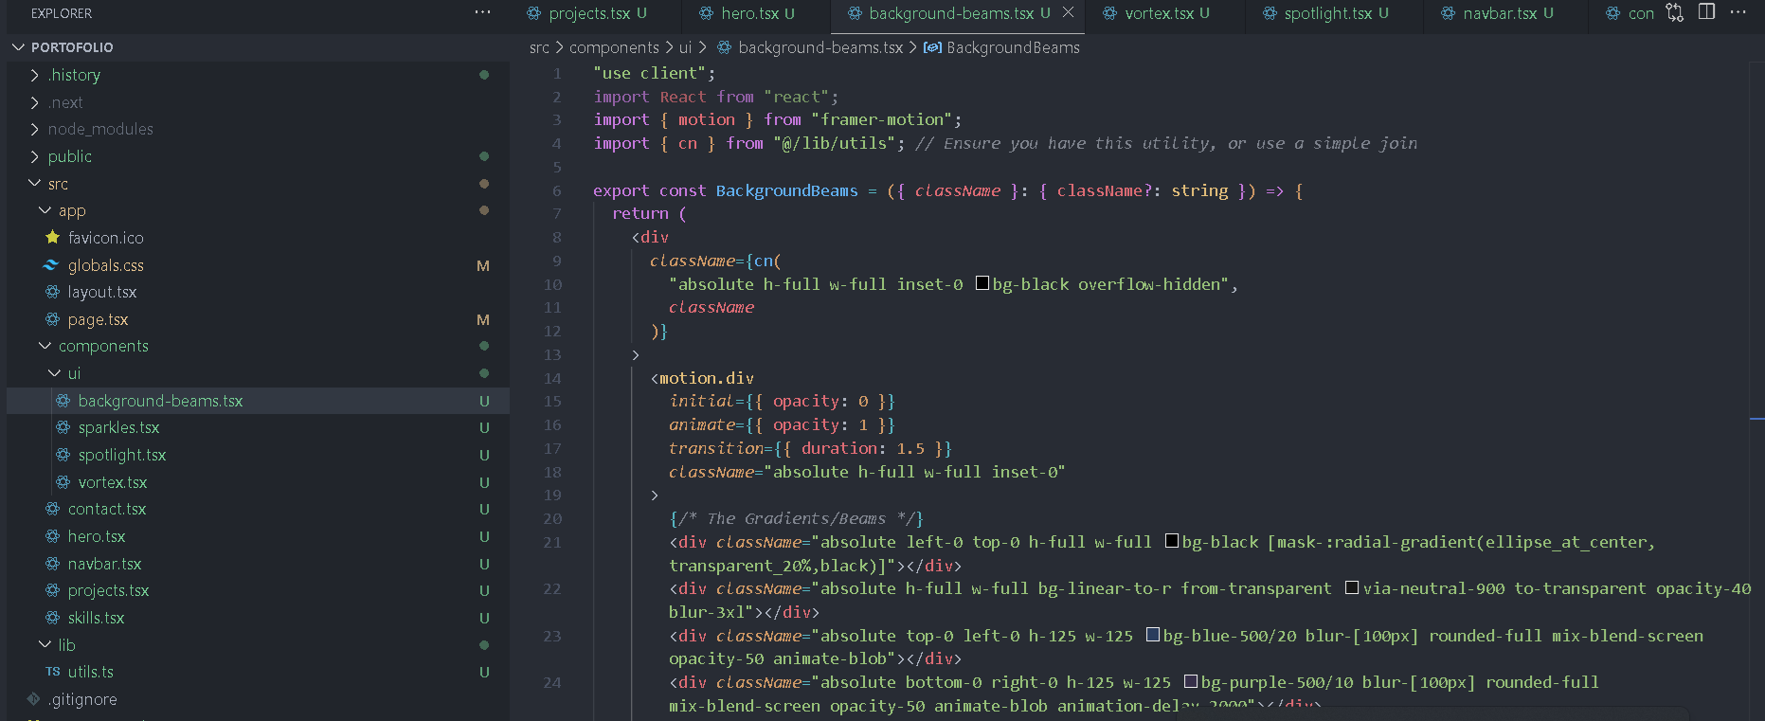
Task: Click the React icon beside hero.tsx in explorer
Action: point(53,536)
